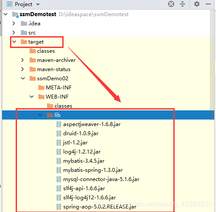Viewport: 216px width, 212px height.
Task: Click the orange target folder icon
Action: [24, 42]
